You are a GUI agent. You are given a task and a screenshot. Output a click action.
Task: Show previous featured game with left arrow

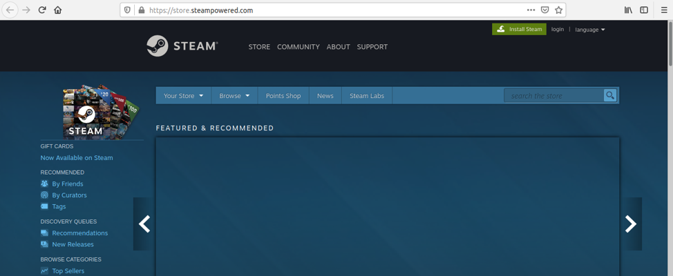[144, 224]
